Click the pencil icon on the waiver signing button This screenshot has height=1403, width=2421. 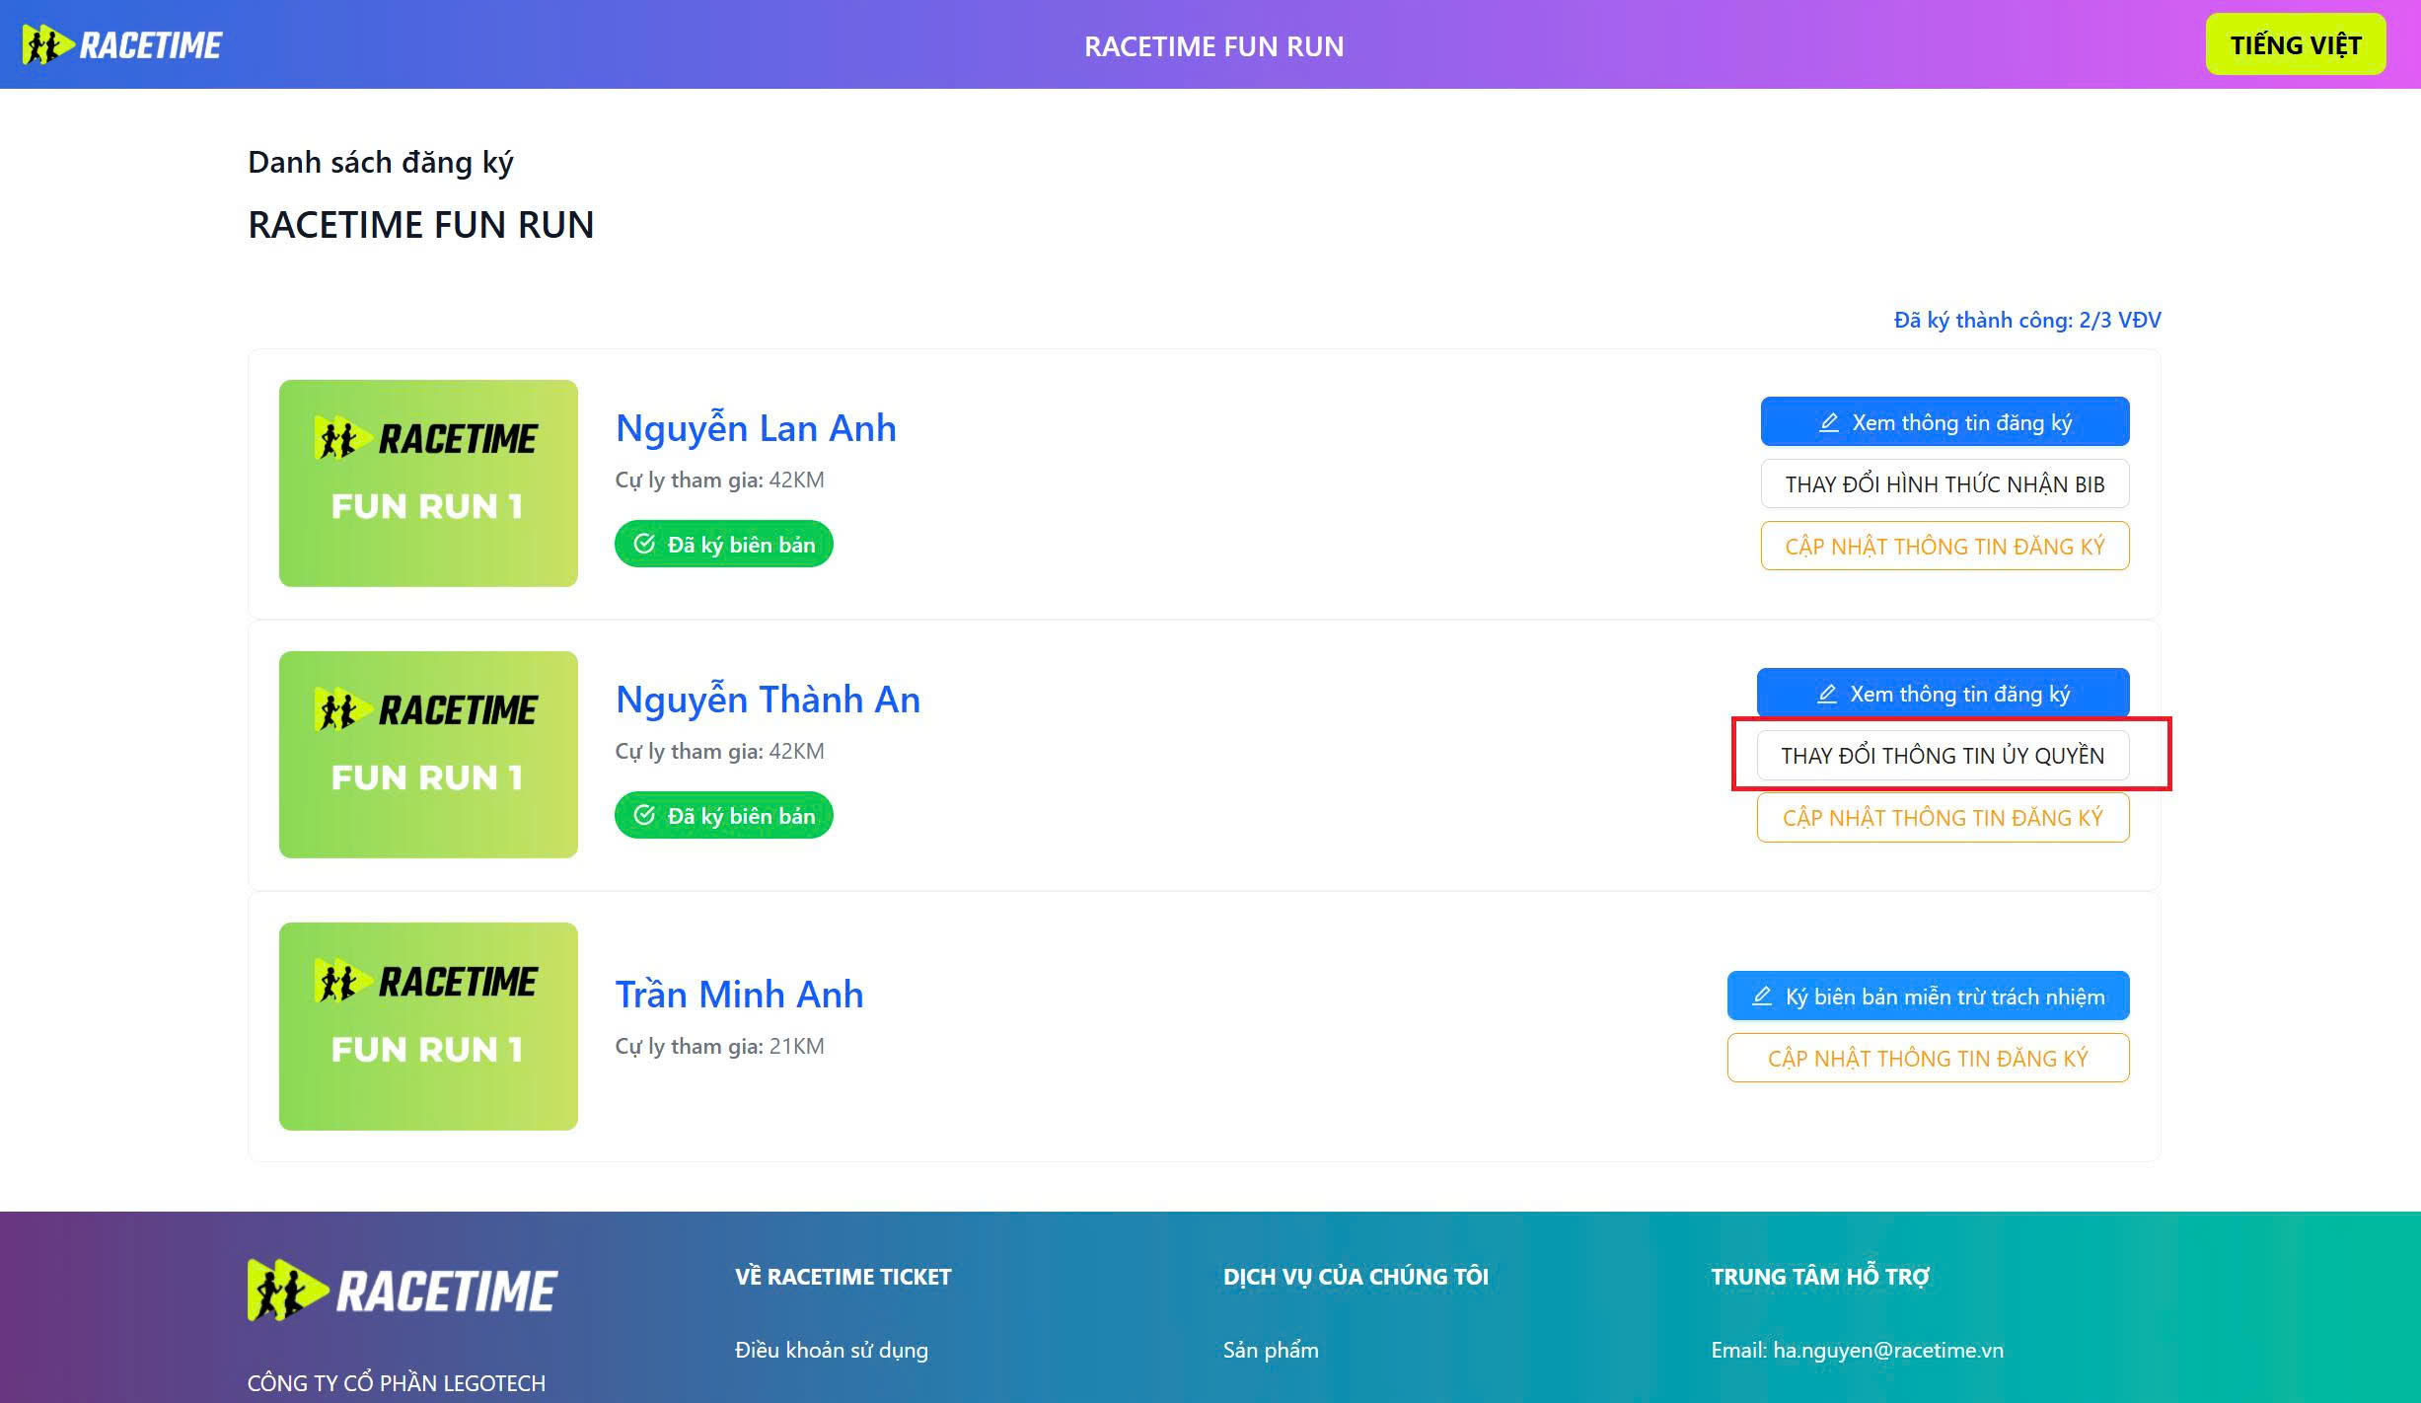[1762, 997]
